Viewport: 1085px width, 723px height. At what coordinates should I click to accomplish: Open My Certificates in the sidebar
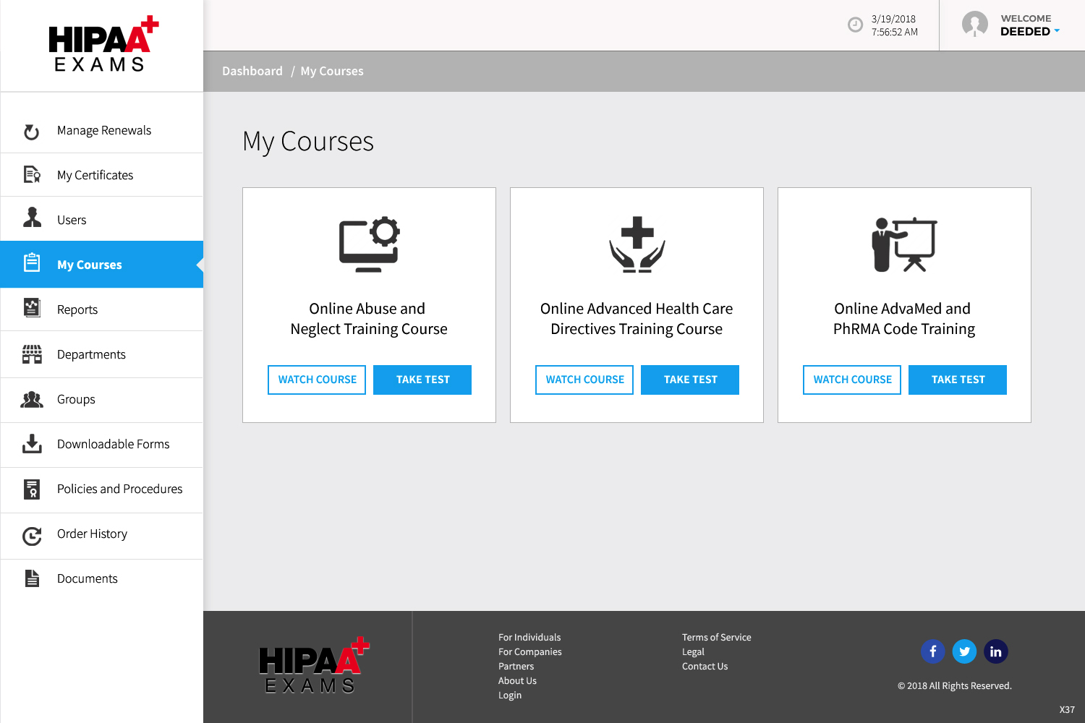[102, 175]
